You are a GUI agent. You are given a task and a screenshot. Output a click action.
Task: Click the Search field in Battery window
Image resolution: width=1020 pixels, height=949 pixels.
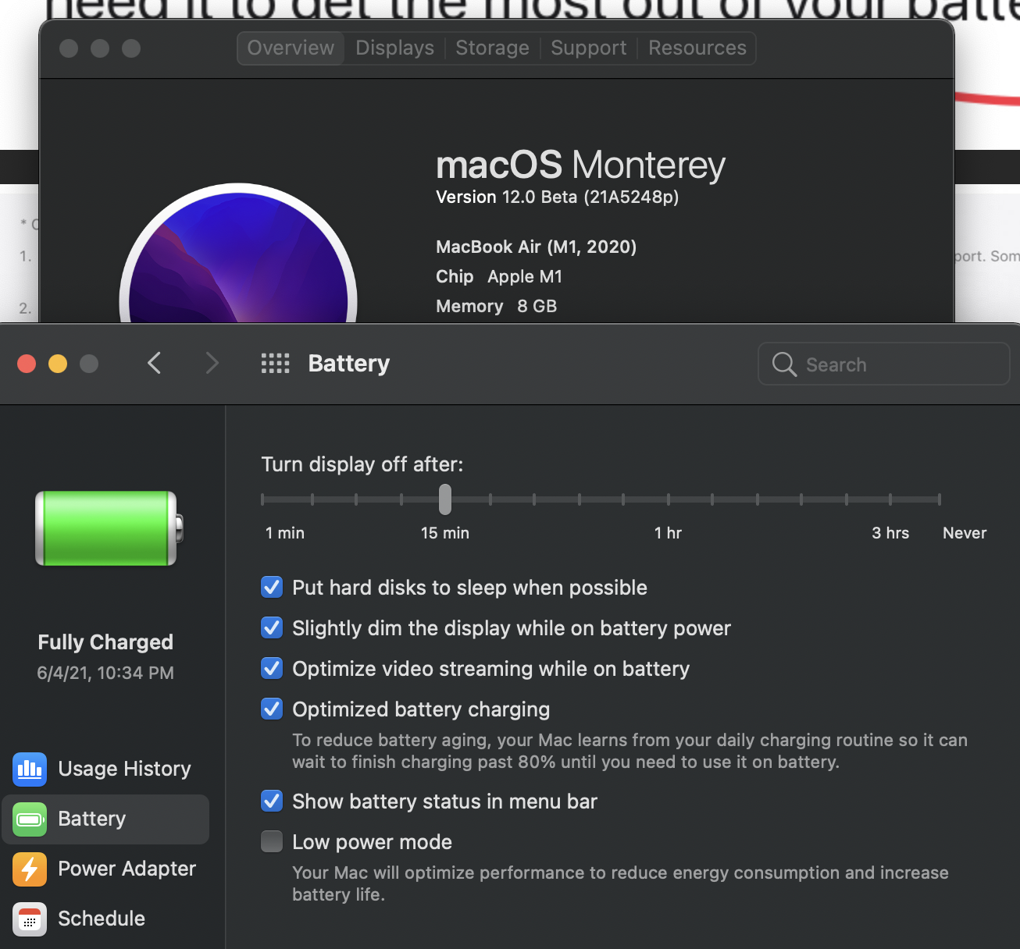(884, 364)
